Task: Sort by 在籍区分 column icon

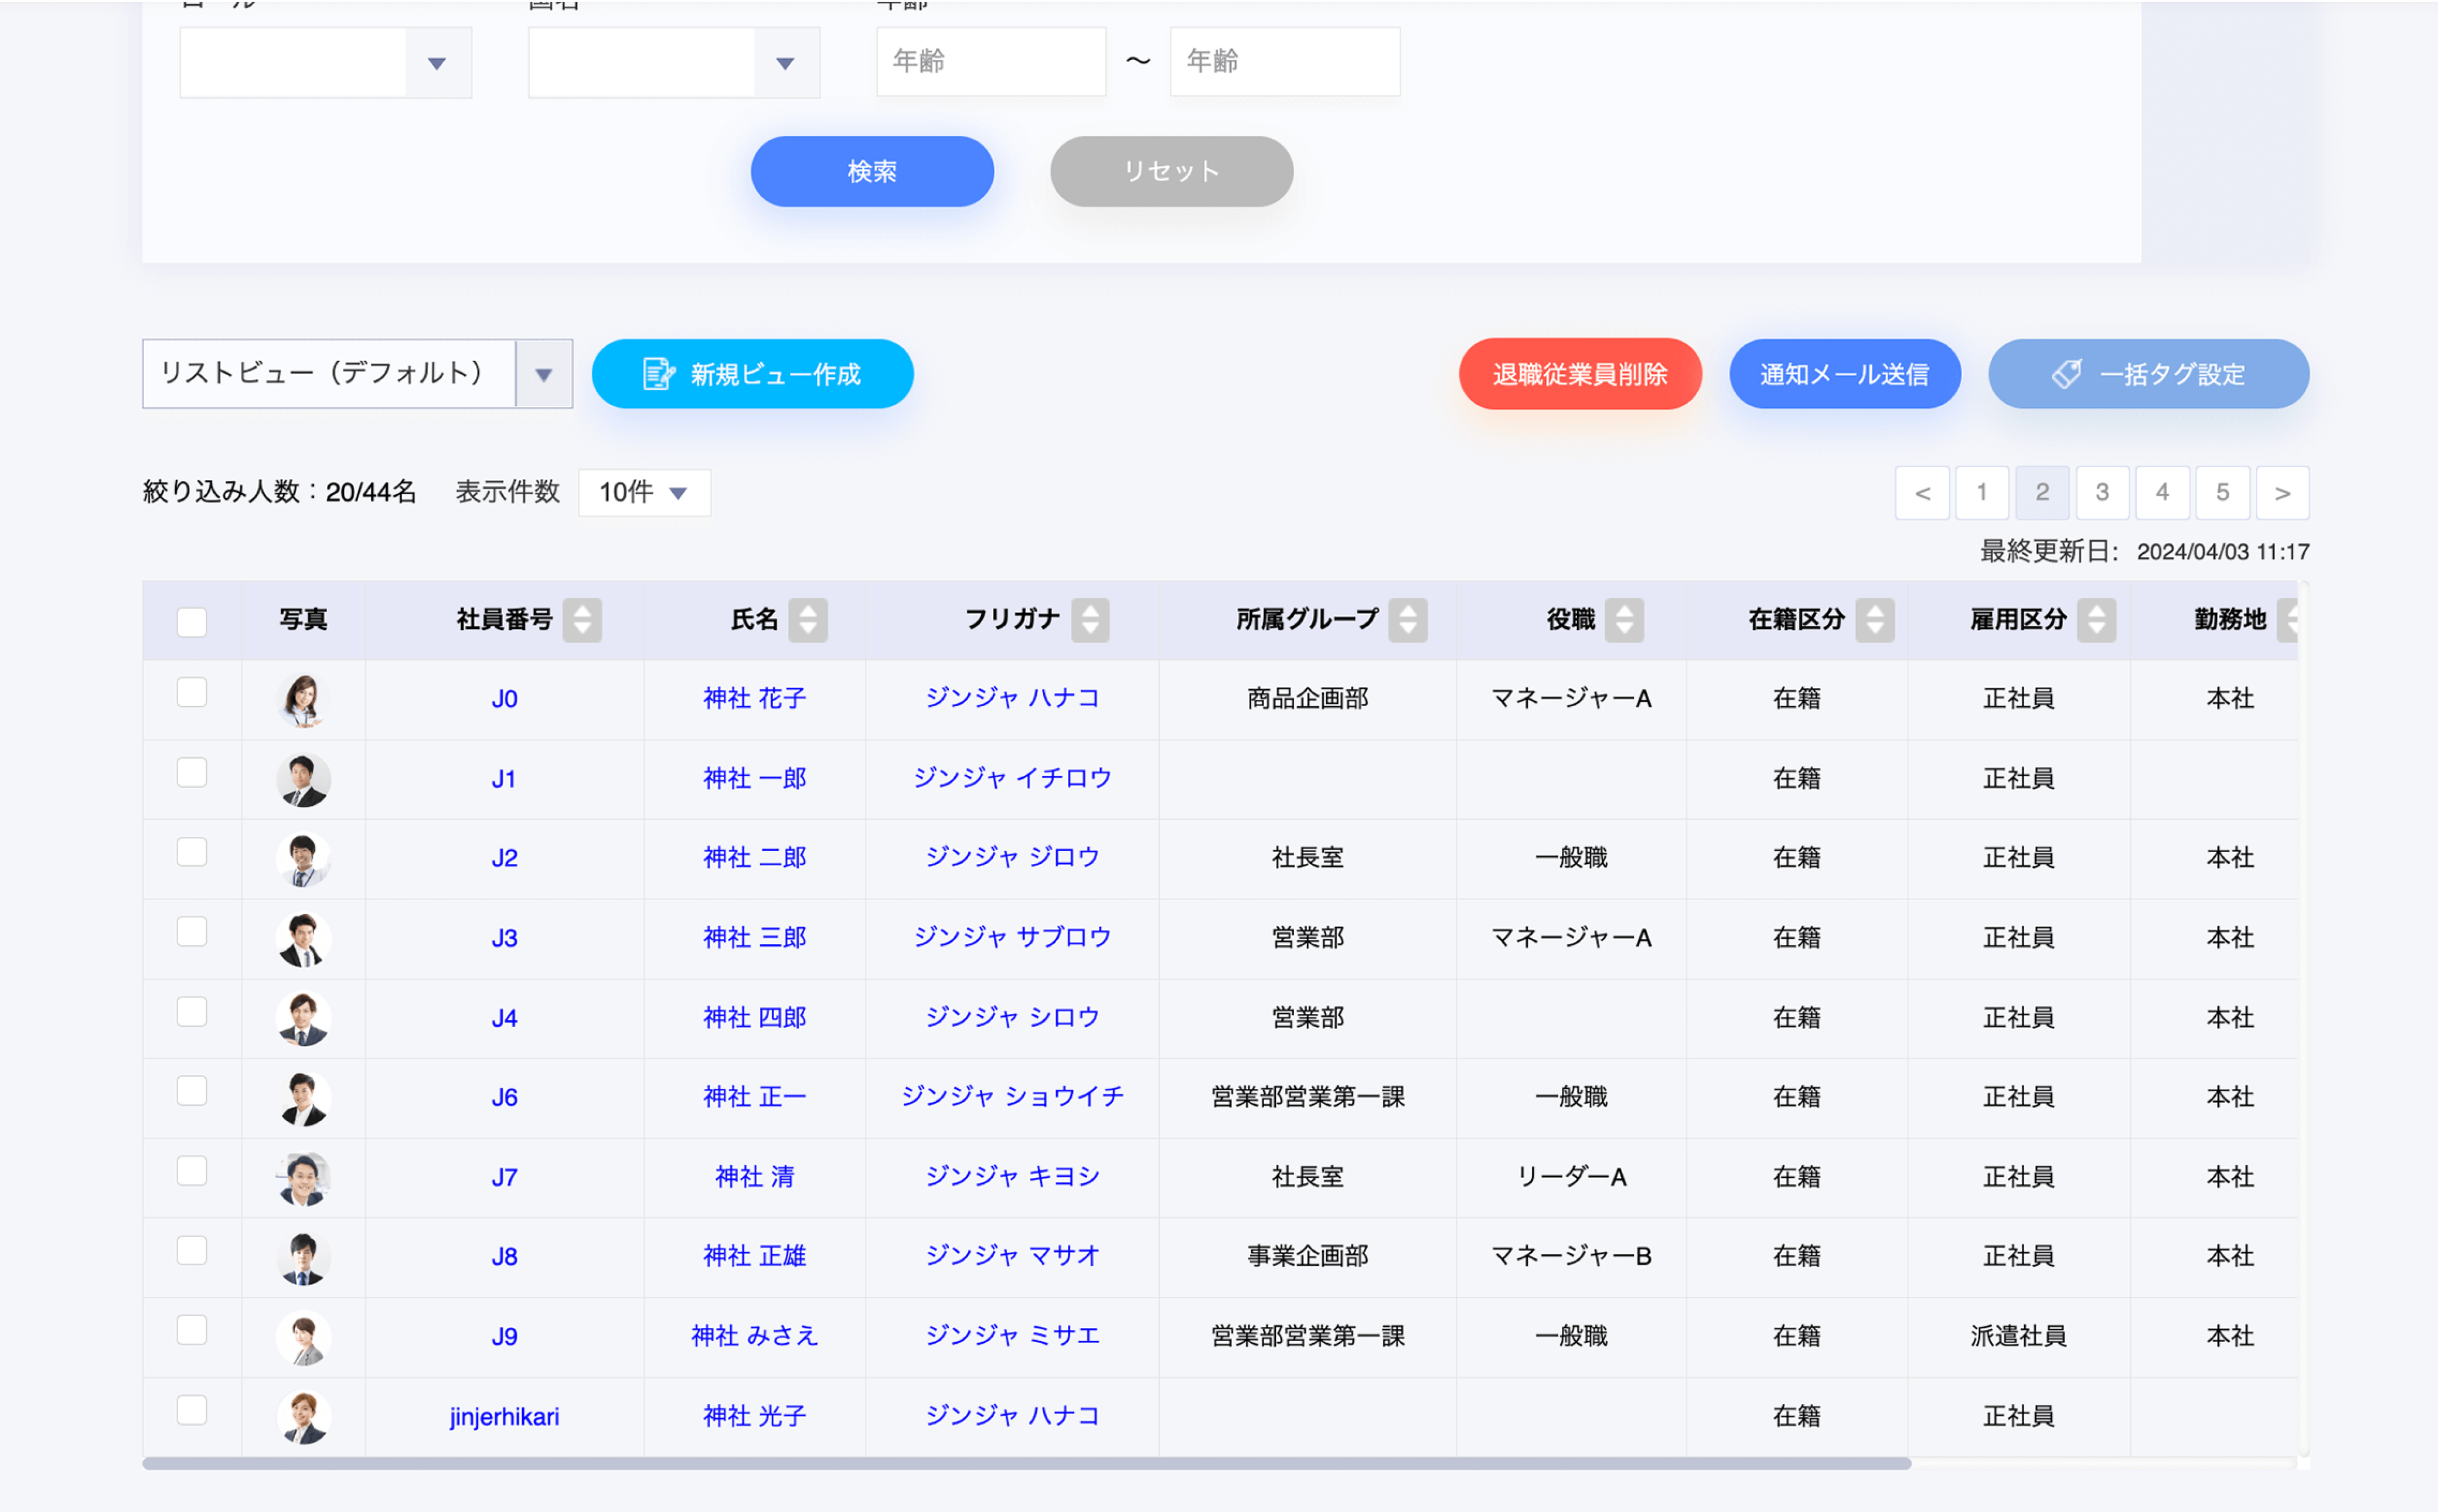Action: click(1874, 619)
